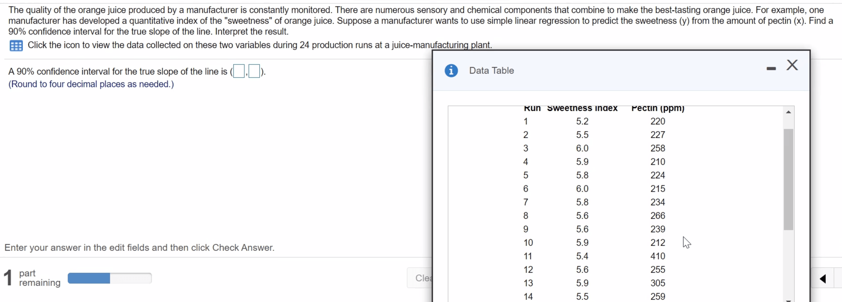Select sweetness value 5.4 in run 11
Image resolution: width=842 pixels, height=302 pixels.
pos(582,256)
